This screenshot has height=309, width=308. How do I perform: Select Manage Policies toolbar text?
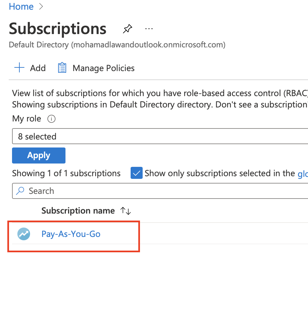coord(104,68)
